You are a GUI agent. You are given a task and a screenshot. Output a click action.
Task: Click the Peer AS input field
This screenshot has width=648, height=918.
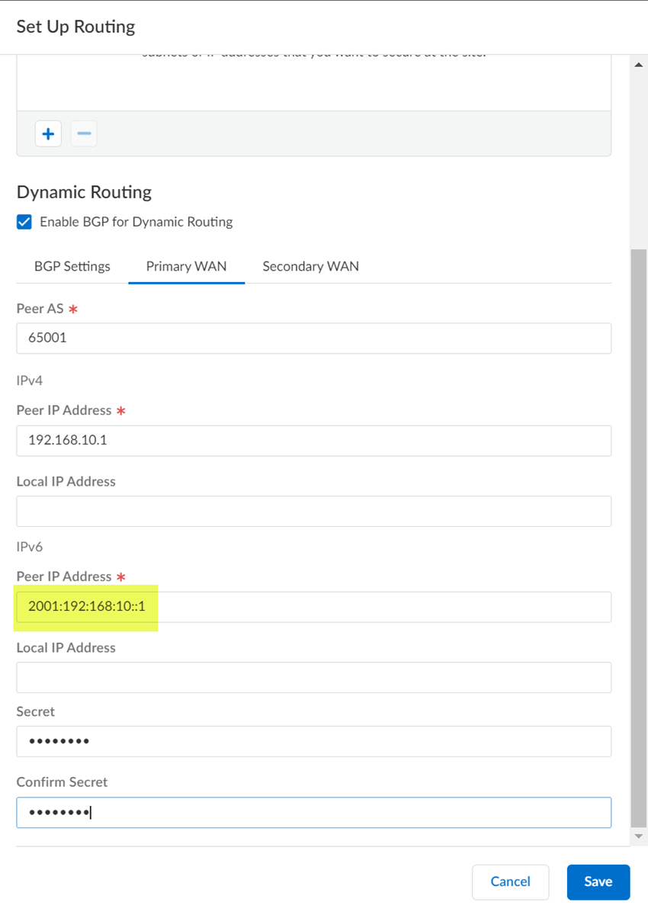coord(313,338)
